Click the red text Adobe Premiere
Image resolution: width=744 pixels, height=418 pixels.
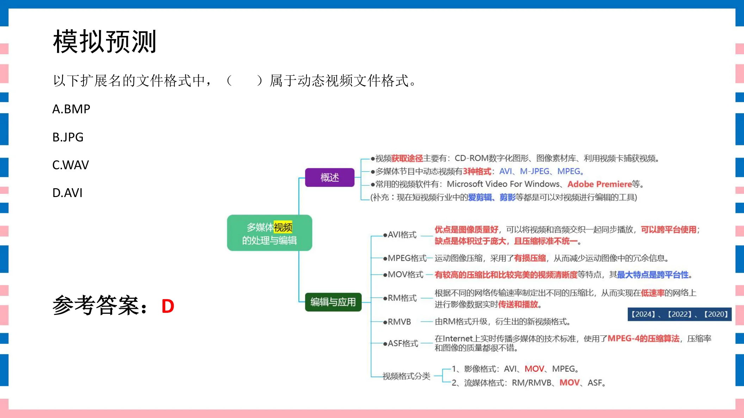(x=600, y=184)
